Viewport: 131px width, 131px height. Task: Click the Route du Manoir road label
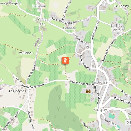pyautogui.click(x=97, y=95)
